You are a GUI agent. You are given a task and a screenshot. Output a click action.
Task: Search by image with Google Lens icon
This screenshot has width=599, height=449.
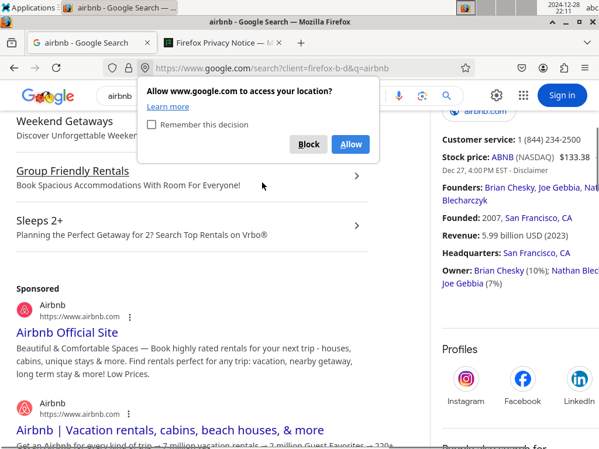tap(422, 96)
